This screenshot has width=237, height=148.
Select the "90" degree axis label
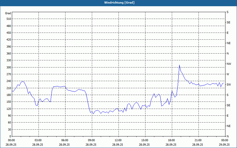click(10, 116)
